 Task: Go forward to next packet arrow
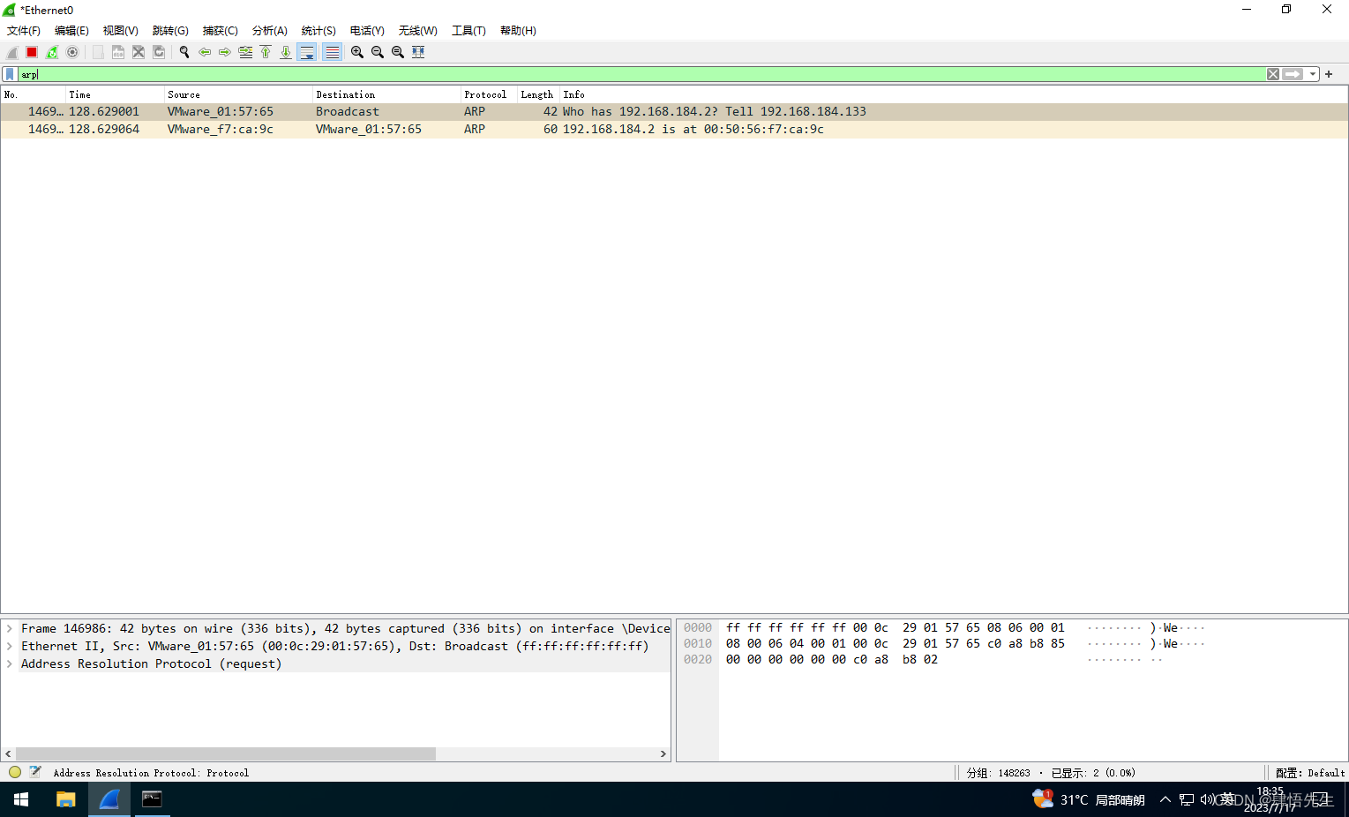tap(225, 52)
